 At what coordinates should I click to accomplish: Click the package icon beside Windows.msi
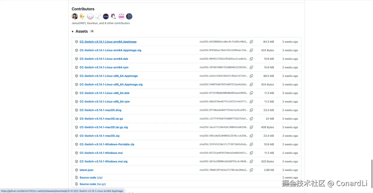(x=76, y=153)
